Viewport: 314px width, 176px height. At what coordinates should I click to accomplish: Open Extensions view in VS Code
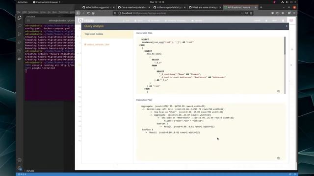point(20,50)
